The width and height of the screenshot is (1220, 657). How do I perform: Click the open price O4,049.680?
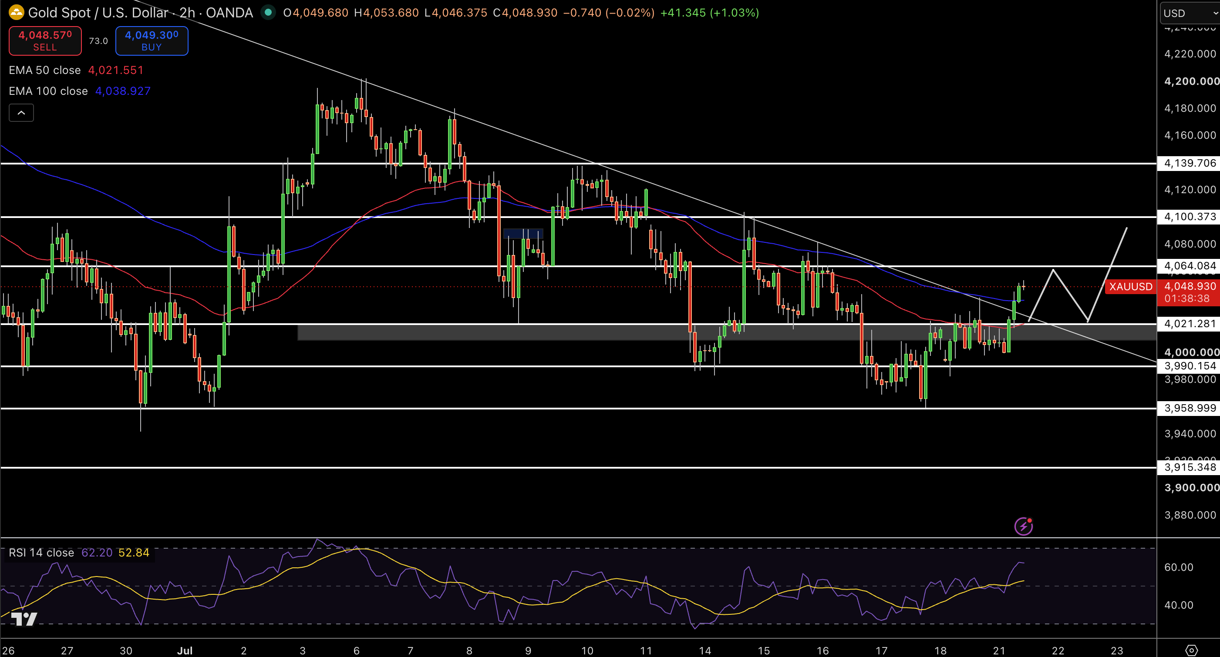[316, 13]
